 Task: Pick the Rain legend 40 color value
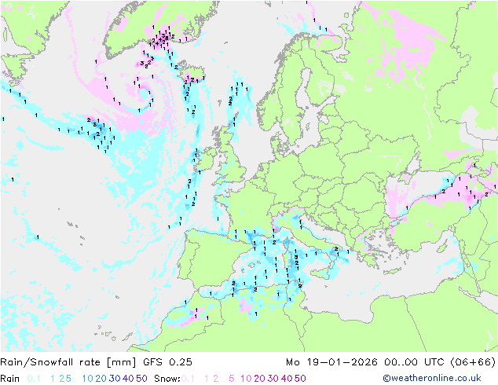[128, 379]
